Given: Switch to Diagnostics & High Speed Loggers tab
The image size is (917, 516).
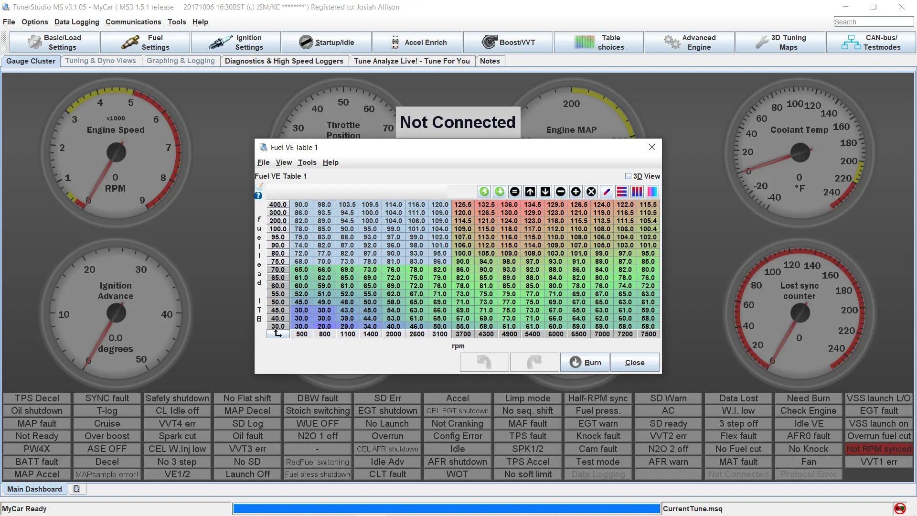Looking at the screenshot, I should click(x=284, y=61).
